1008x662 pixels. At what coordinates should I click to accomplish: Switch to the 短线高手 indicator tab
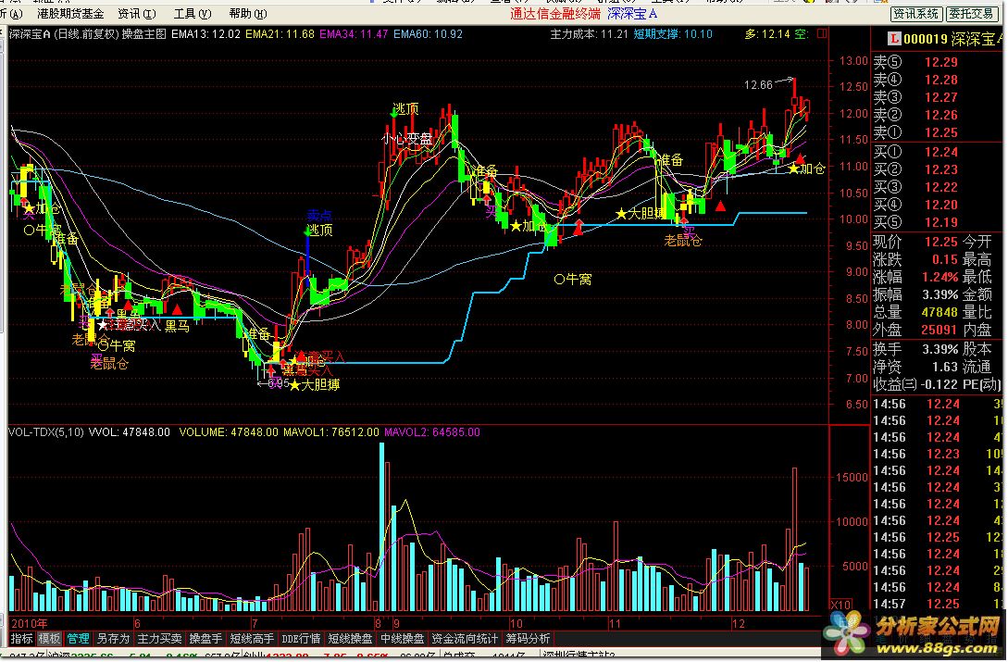click(x=252, y=639)
